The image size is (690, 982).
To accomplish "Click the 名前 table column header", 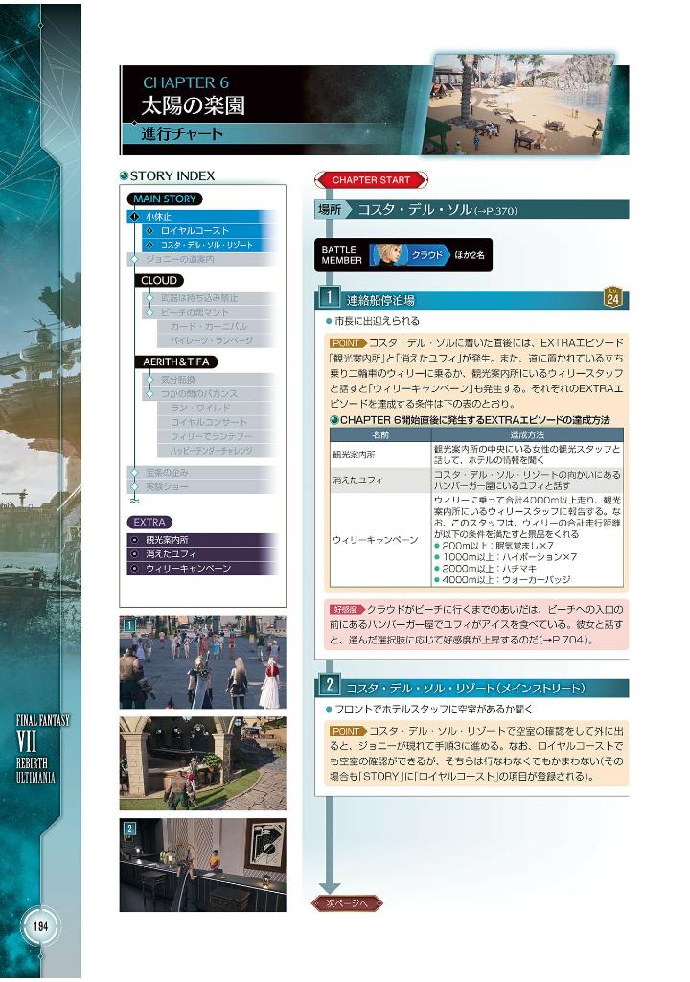I will point(380,435).
